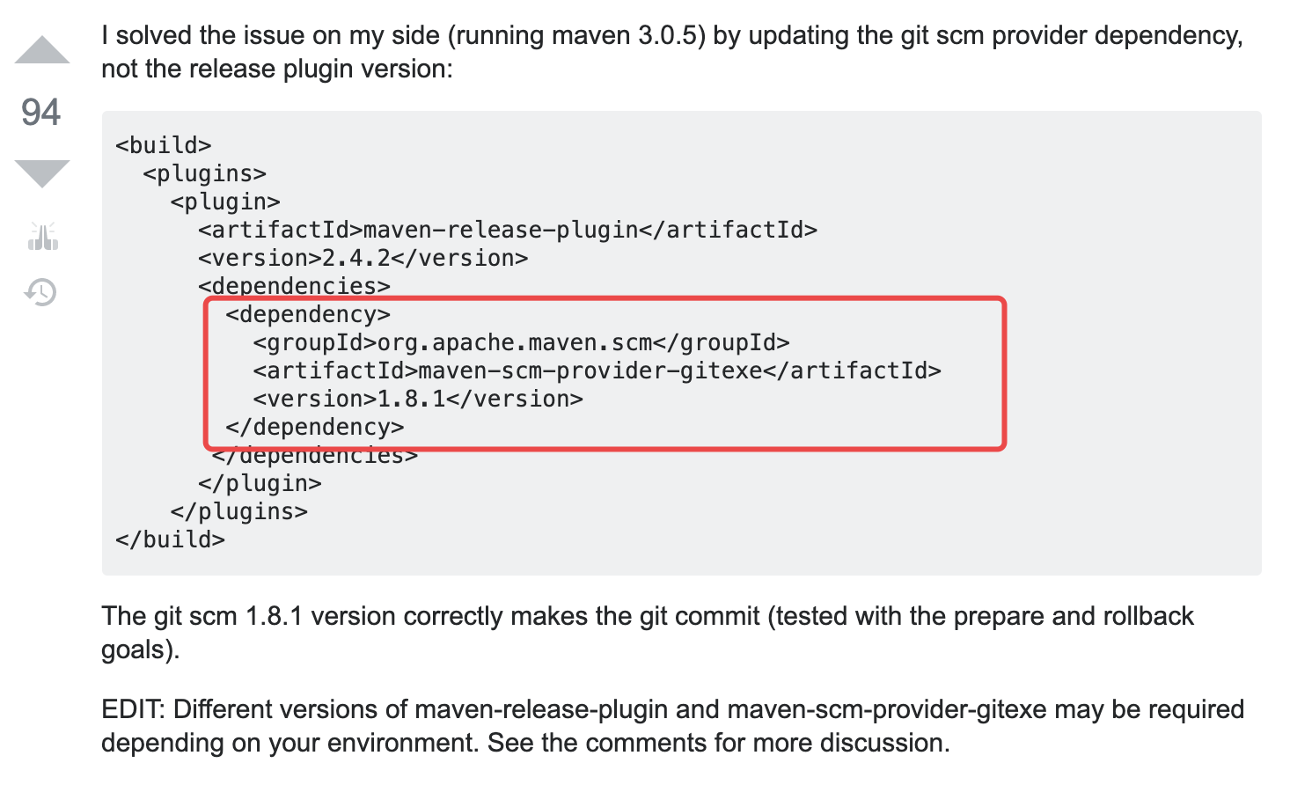1290x785 pixels.
Task: Click the opening <dependencies> tag line
Action: pyautogui.click(x=294, y=286)
